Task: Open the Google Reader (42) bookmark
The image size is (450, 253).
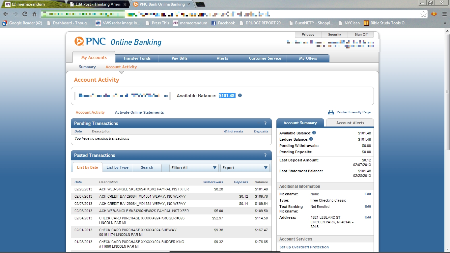Action: pyautogui.click(x=22, y=23)
